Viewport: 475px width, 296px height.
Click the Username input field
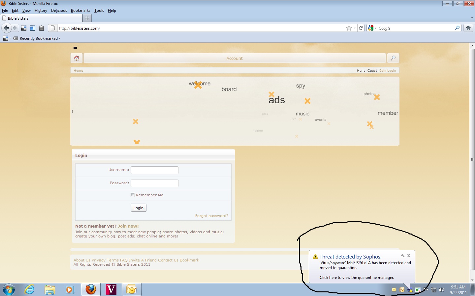click(154, 170)
